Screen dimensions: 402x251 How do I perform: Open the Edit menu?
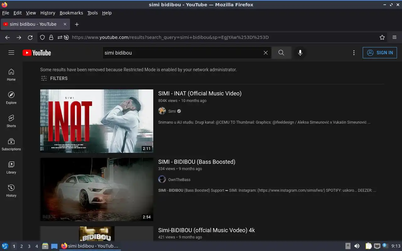(x=18, y=13)
